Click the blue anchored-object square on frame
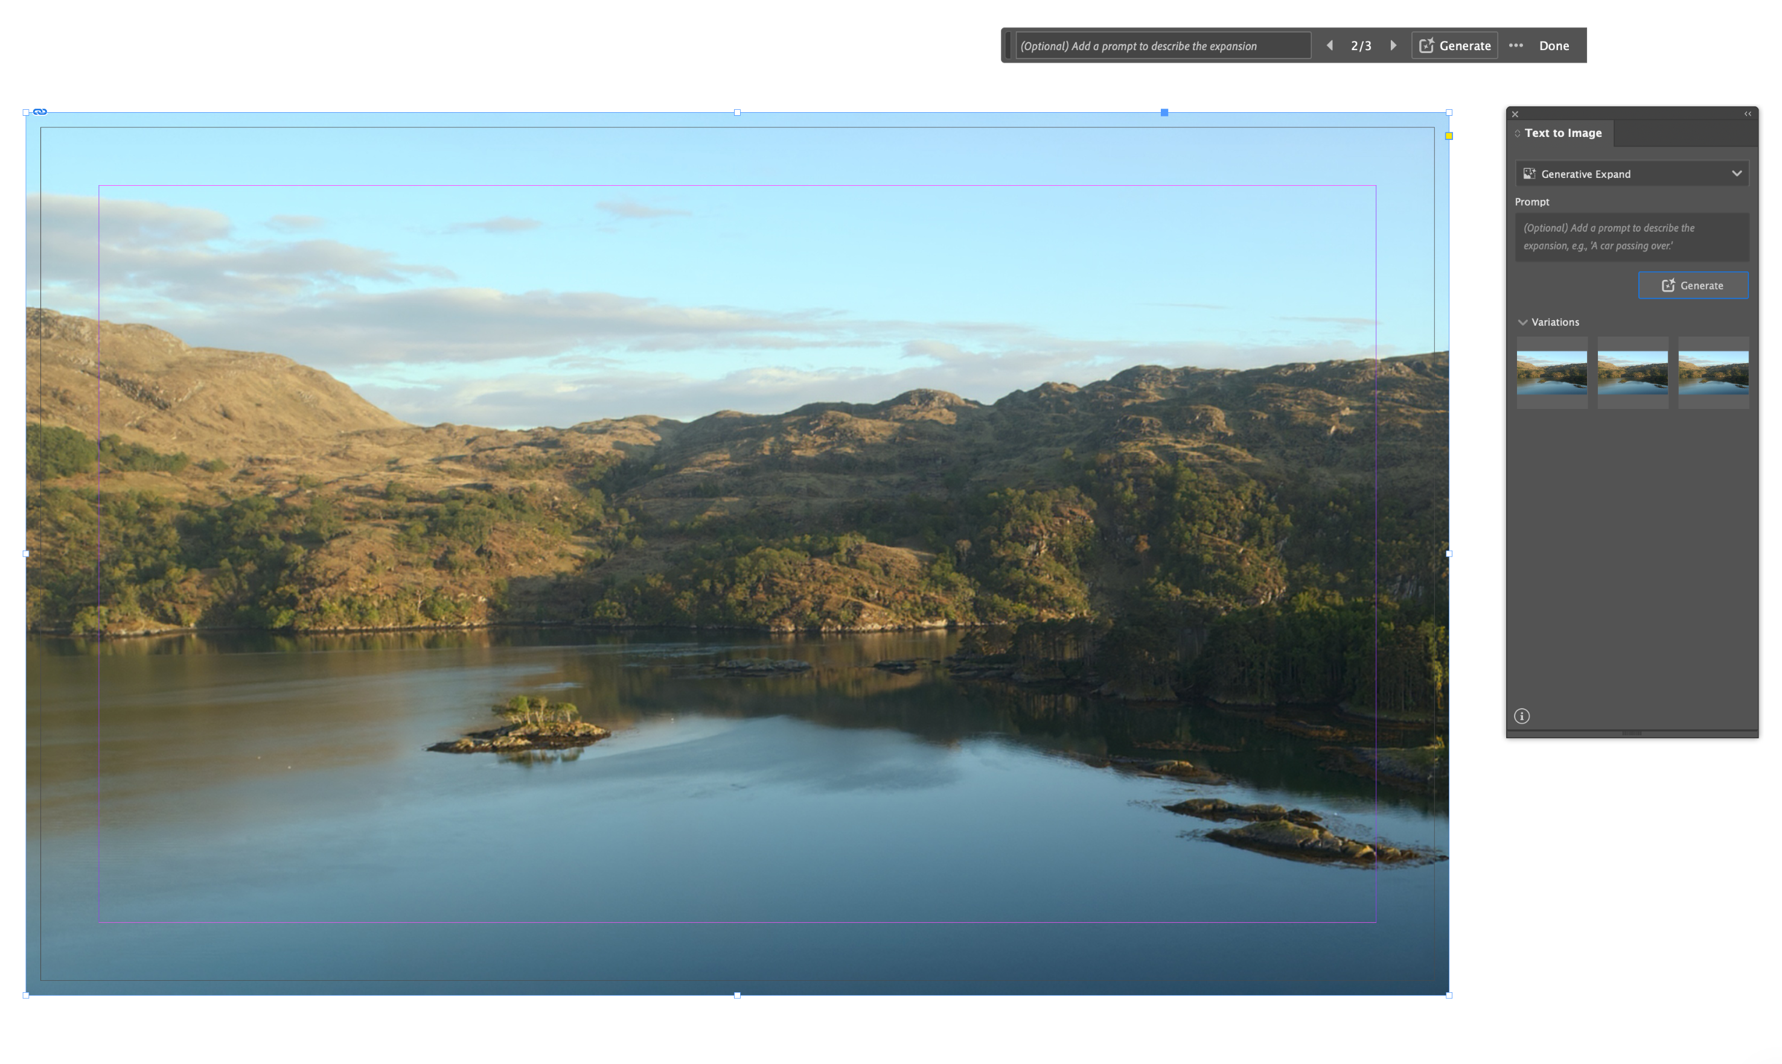Image resolution: width=1782 pixels, height=1064 pixels. (1164, 113)
